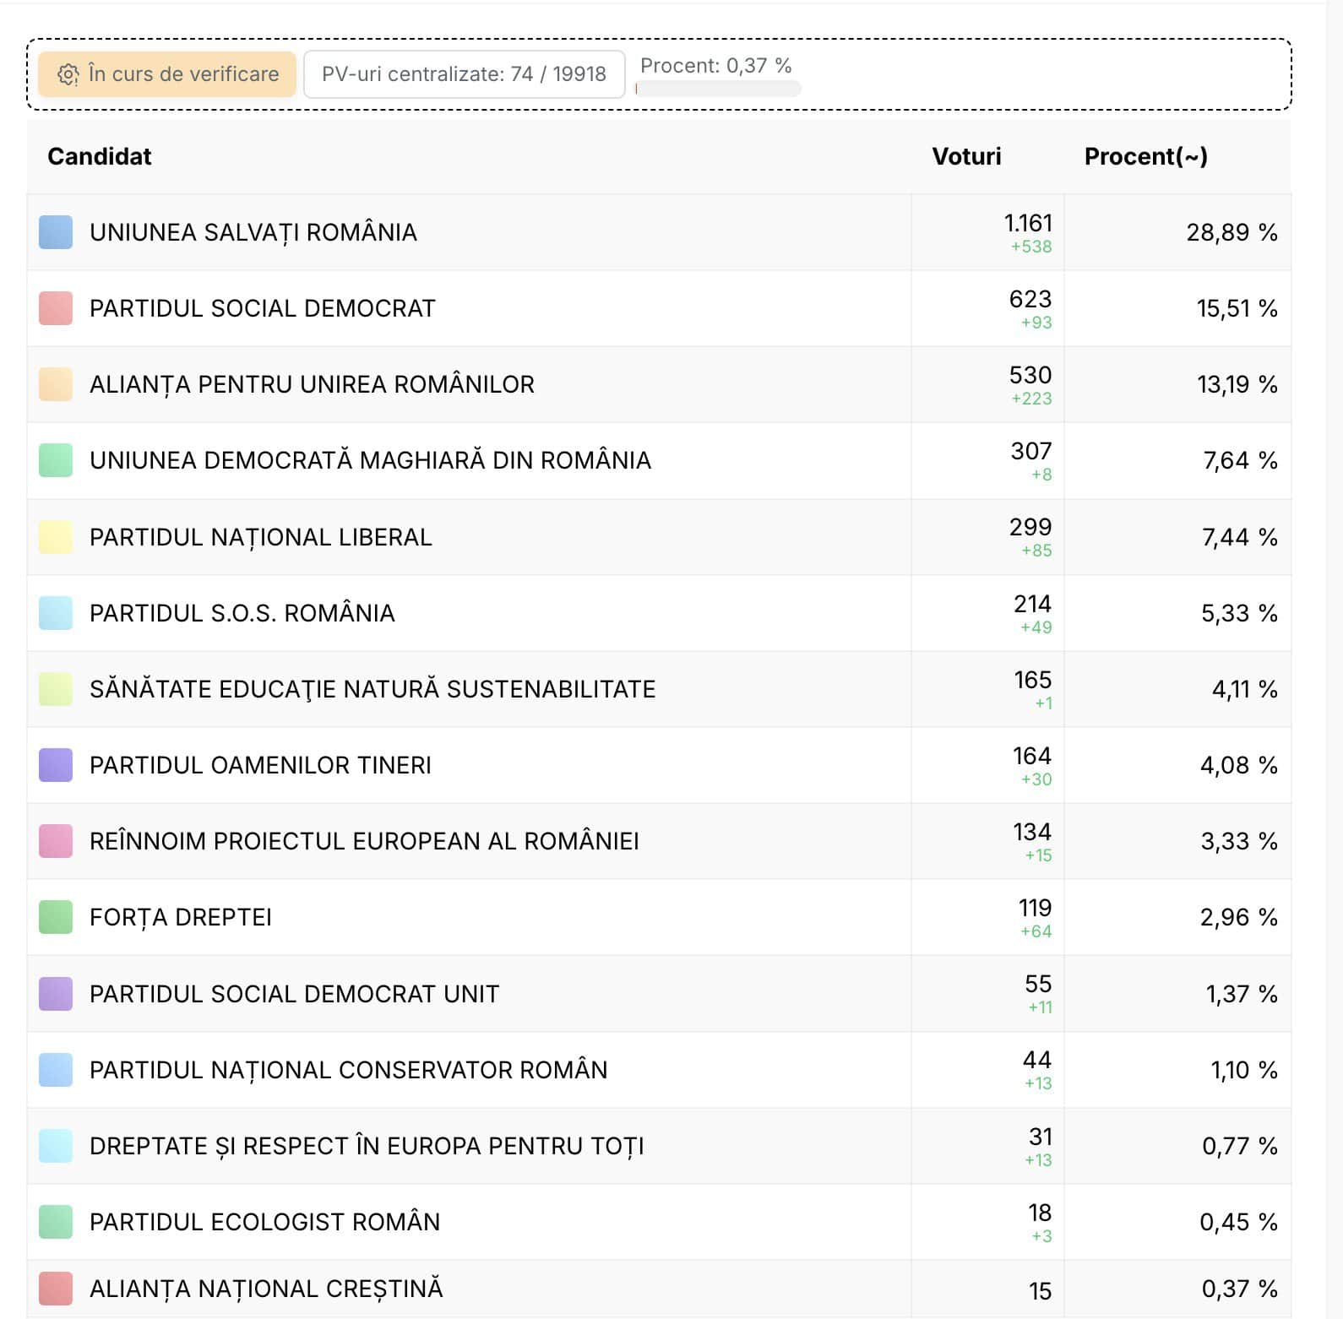Select ALIANȚA NAȚIONAL CREȘTINĂ name
This screenshot has height=1319, width=1343.
pos(266,1289)
